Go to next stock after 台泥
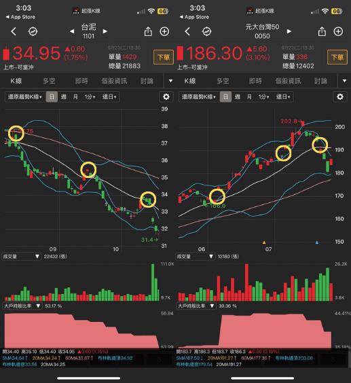This screenshot has width=351, height=383. coord(105,31)
